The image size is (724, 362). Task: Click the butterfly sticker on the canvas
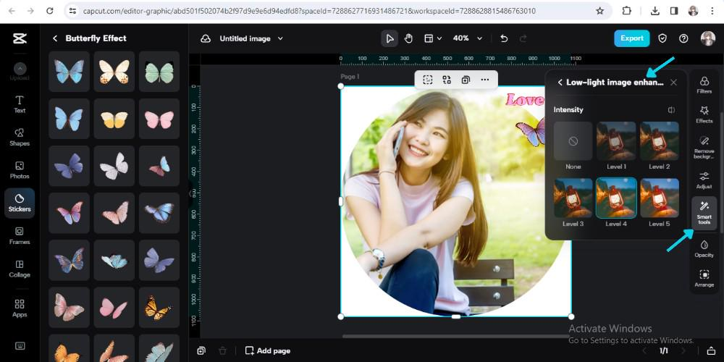pos(531,132)
